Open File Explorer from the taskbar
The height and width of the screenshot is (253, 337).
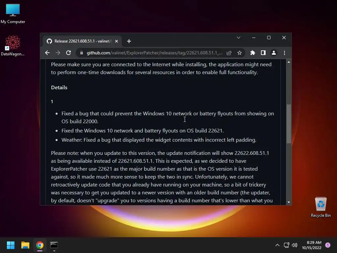click(x=25, y=245)
